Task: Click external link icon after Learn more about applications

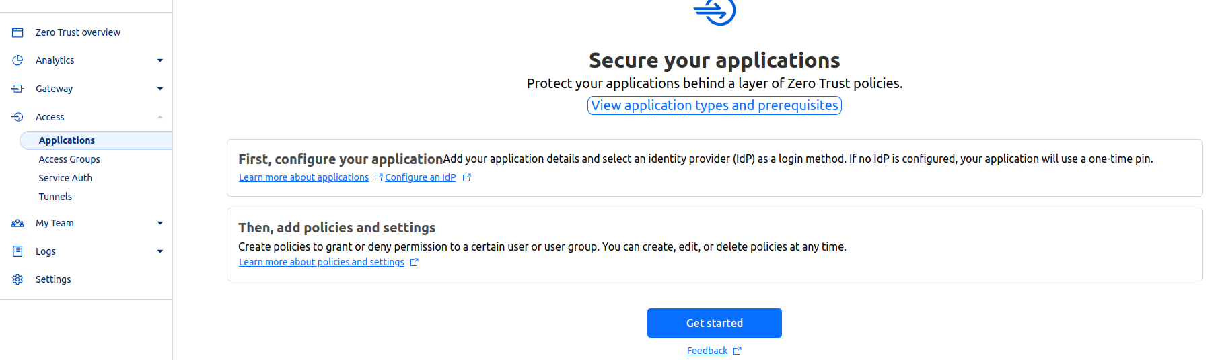Action: coord(378,178)
